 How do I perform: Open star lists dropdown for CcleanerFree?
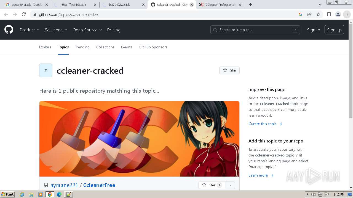pyautogui.click(x=230, y=185)
